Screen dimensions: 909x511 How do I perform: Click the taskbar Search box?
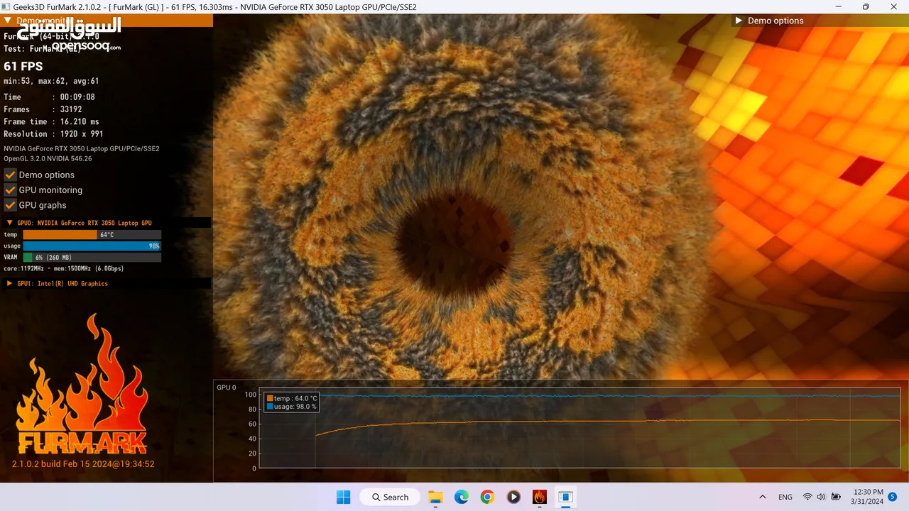coord(390,497)
